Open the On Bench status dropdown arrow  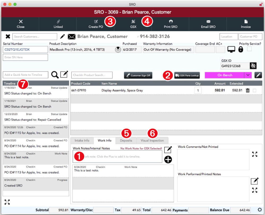tap(248, 75)
